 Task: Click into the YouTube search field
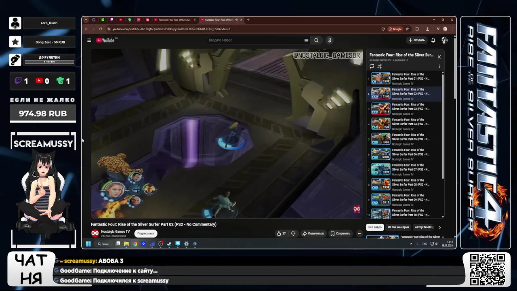click(254, 40)
